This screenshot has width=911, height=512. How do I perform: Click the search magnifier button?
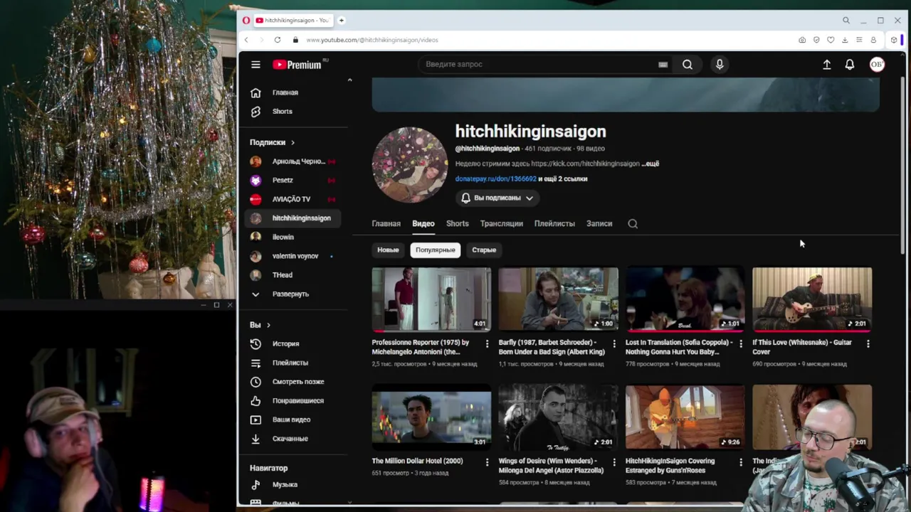(688, 65)
